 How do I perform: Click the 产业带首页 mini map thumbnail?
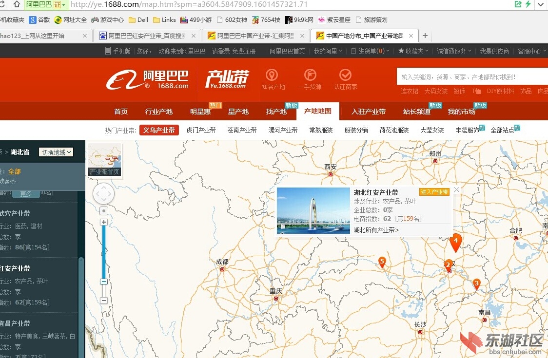tap(104, 160)
